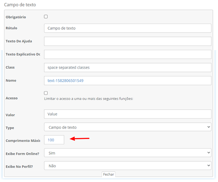
Task: Focus the Rótulo input field
Action: pos(127,28)
